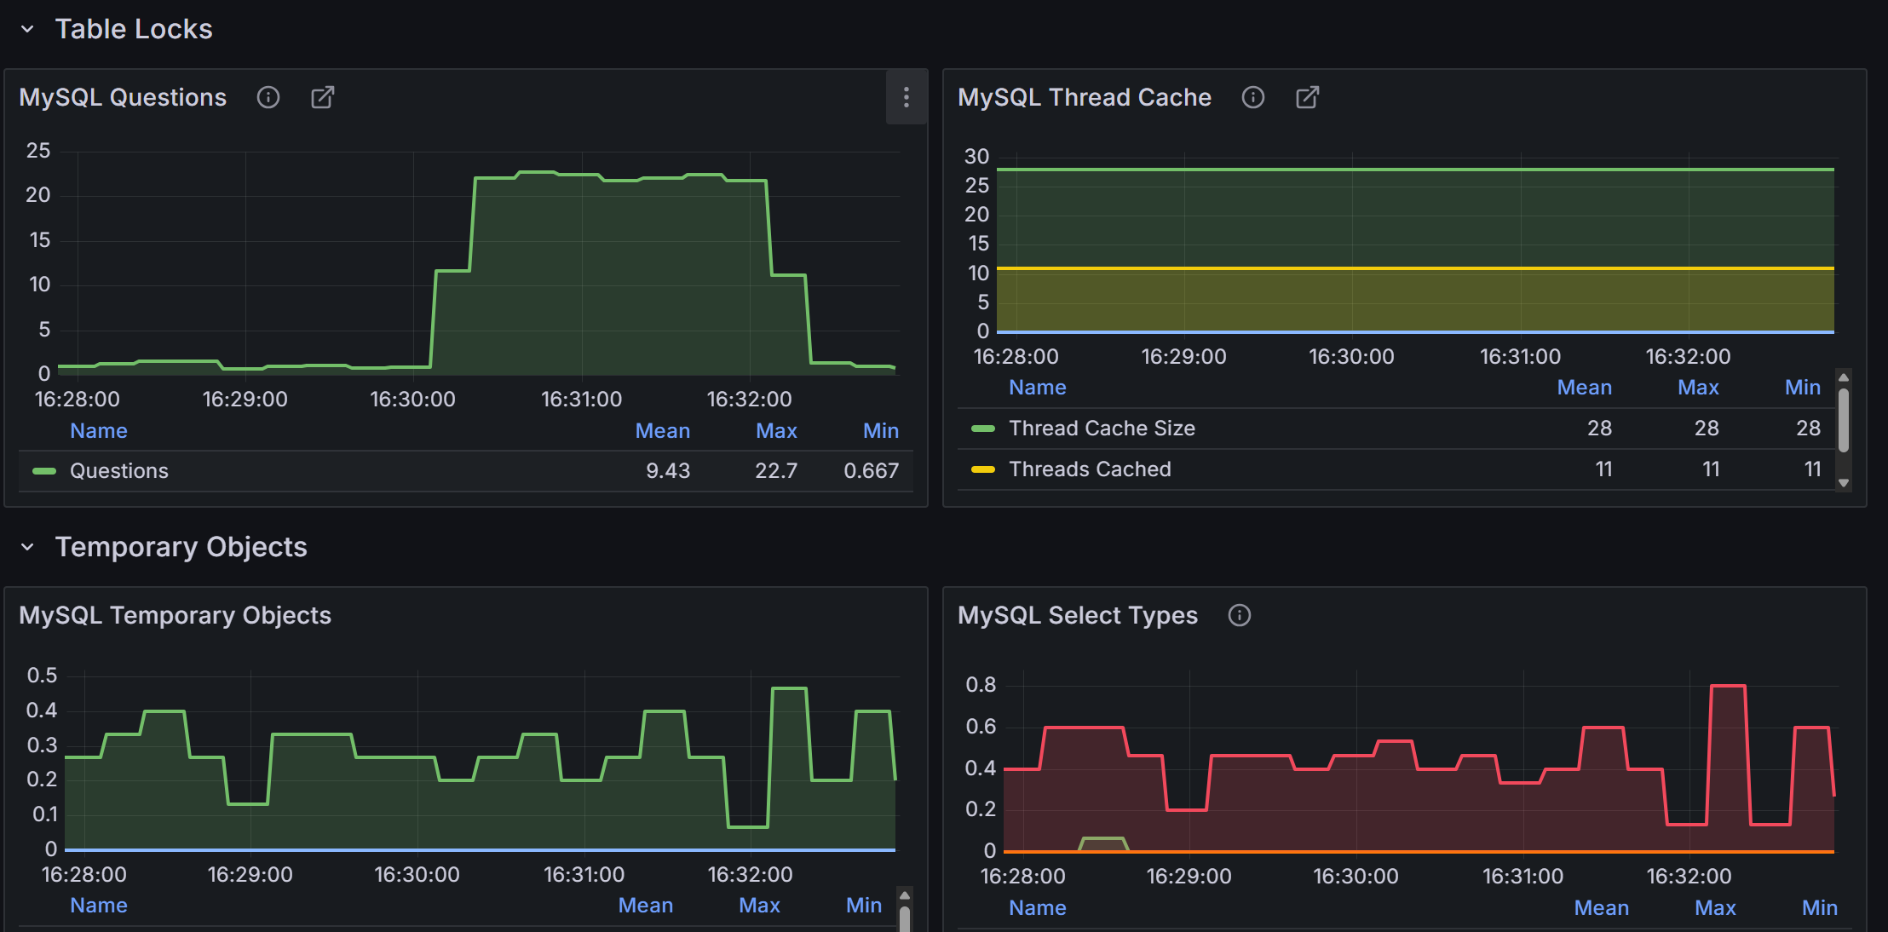Click Temporary Objects legend scrollbar up arrow

[905, 895]
